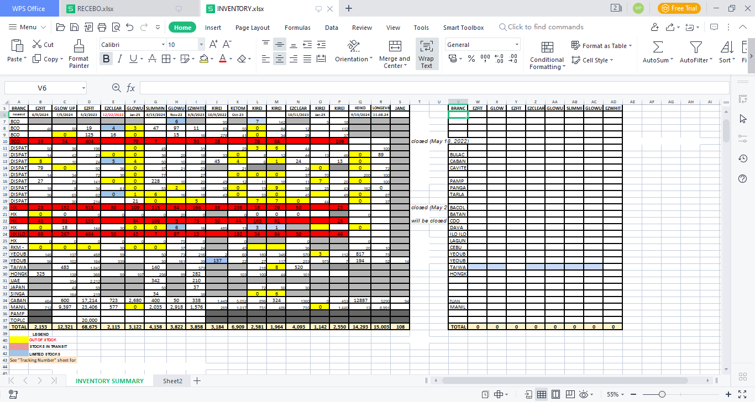
Task: Click the zoom magnifier beside the Name Box
Action: [x=116, y=88]
